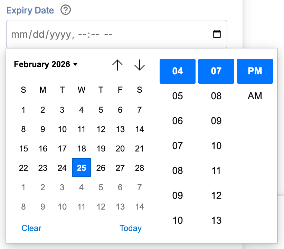
Task: Click the Expiry Date input field
Action: point(117,34)
